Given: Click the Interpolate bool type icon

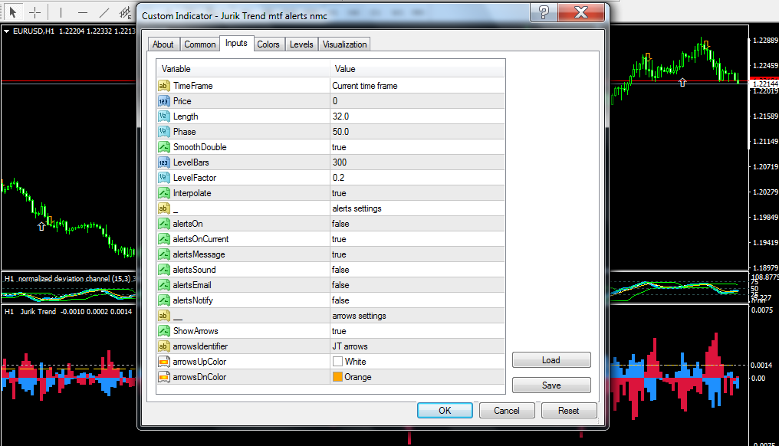Looking at the screenshot, I should pyautogui.click(x=163, y=193).
